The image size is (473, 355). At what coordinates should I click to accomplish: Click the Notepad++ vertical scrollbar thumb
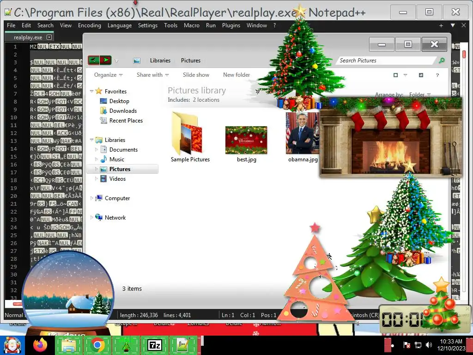tap(464, 55)
